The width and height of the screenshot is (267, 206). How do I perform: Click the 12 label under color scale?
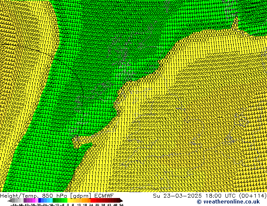tap(79, 205)
